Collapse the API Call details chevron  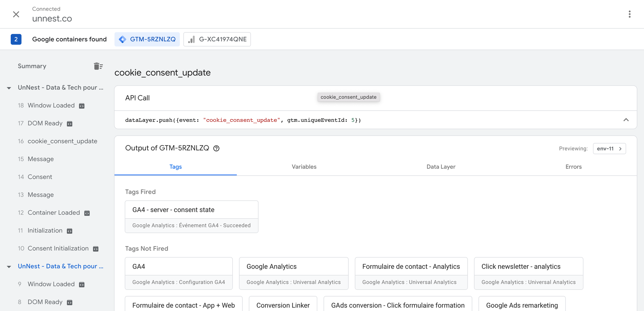coord(626,120)
